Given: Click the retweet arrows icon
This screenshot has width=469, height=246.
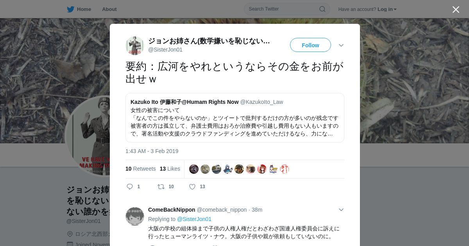Looking at the screenshot, I should pyautogui.click(x=161, y=187).
